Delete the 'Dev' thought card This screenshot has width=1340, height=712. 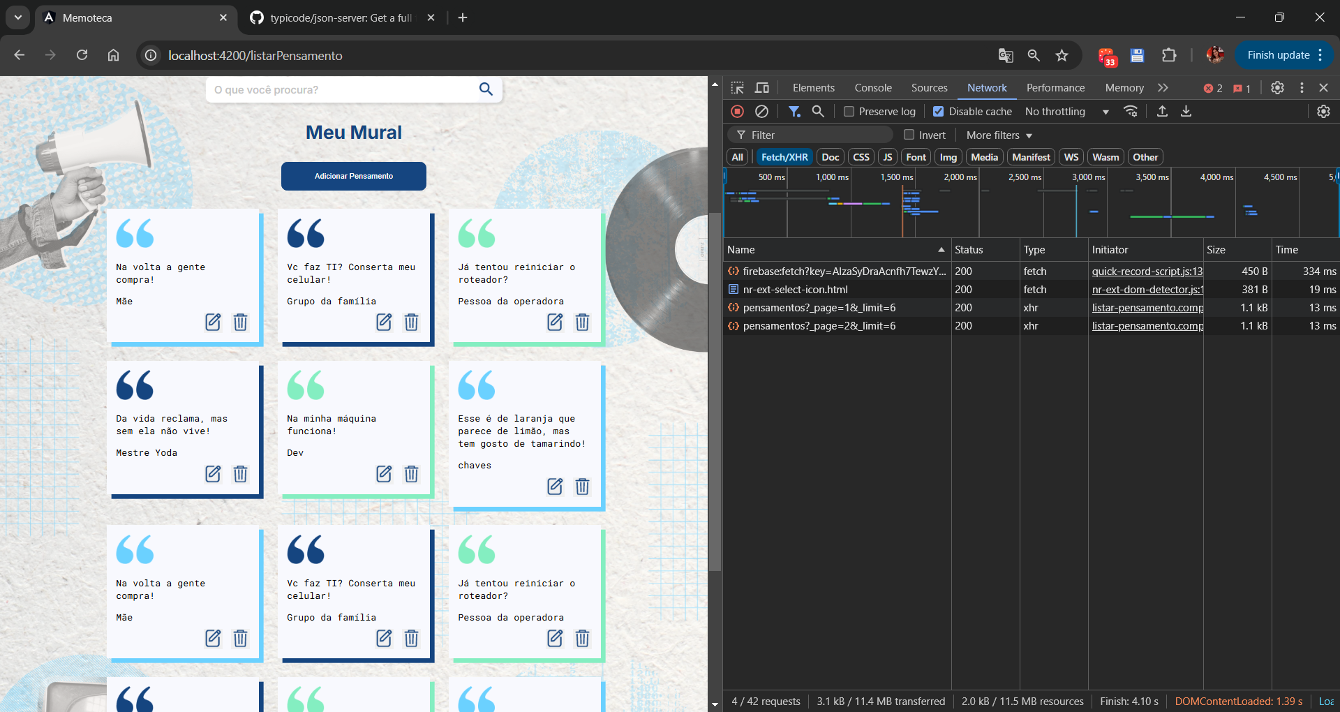[411, 474]
